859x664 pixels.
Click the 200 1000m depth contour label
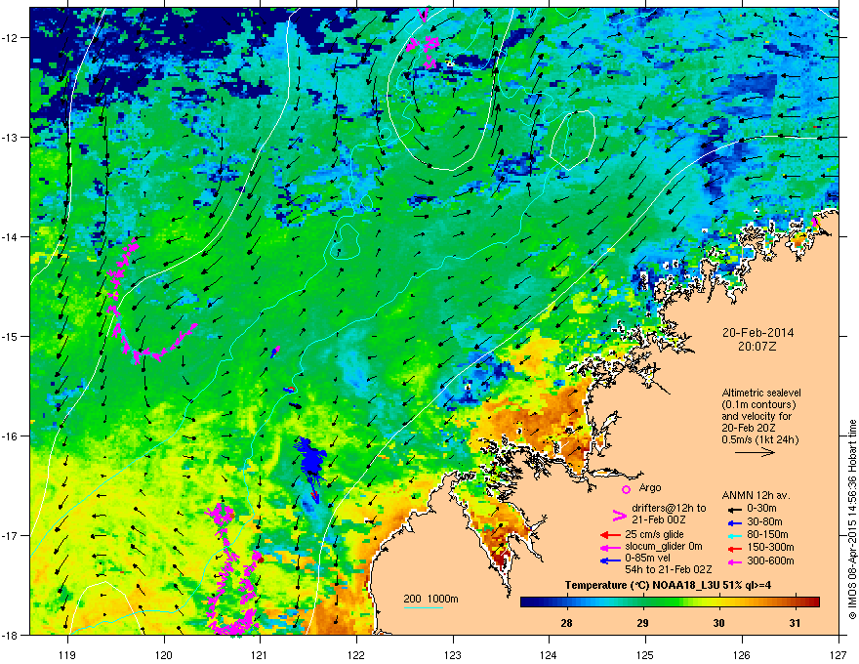pyautogui.click(x=430, y=599)
